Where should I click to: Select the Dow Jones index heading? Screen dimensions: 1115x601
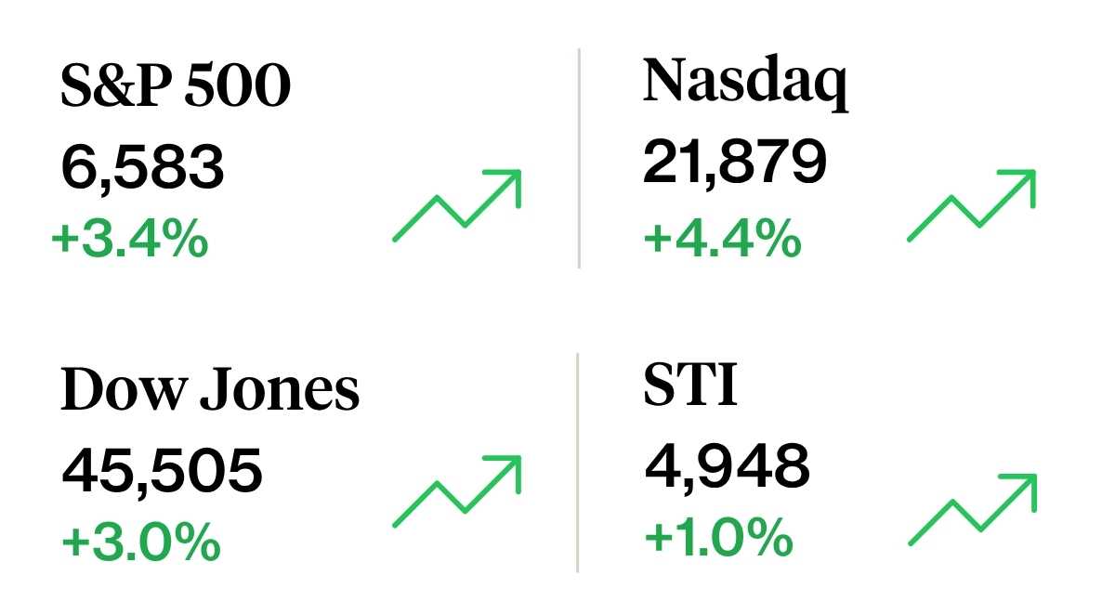coord(210,389)
